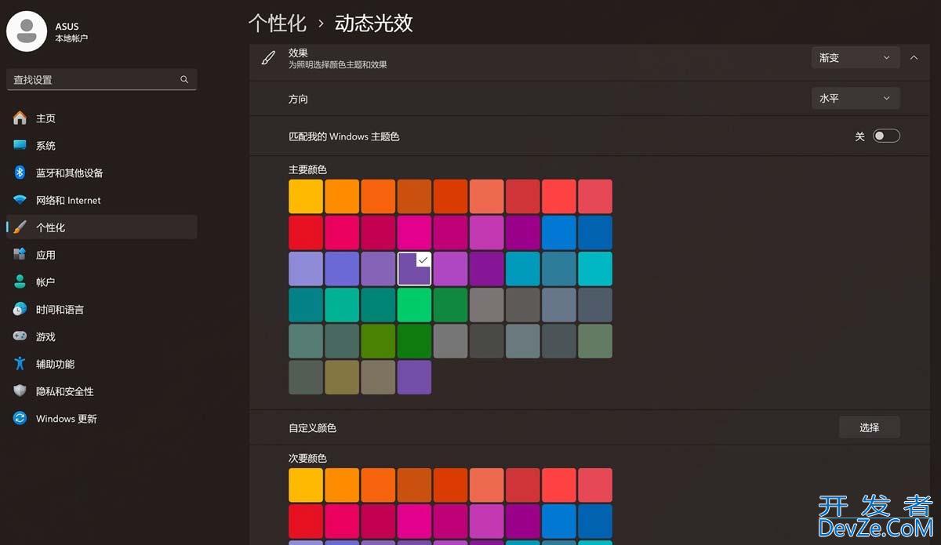The image size is (941, 545).
Task: Click the Windows 更新 sync icon
Action: pos(20,418)
